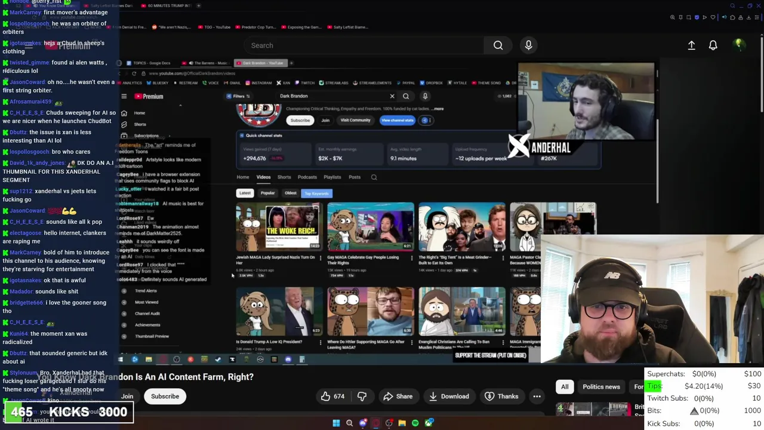Click the Top Keywords chip
Image resolution: width=764 pixels, height=430 pixels.
(x=317, y=193)
